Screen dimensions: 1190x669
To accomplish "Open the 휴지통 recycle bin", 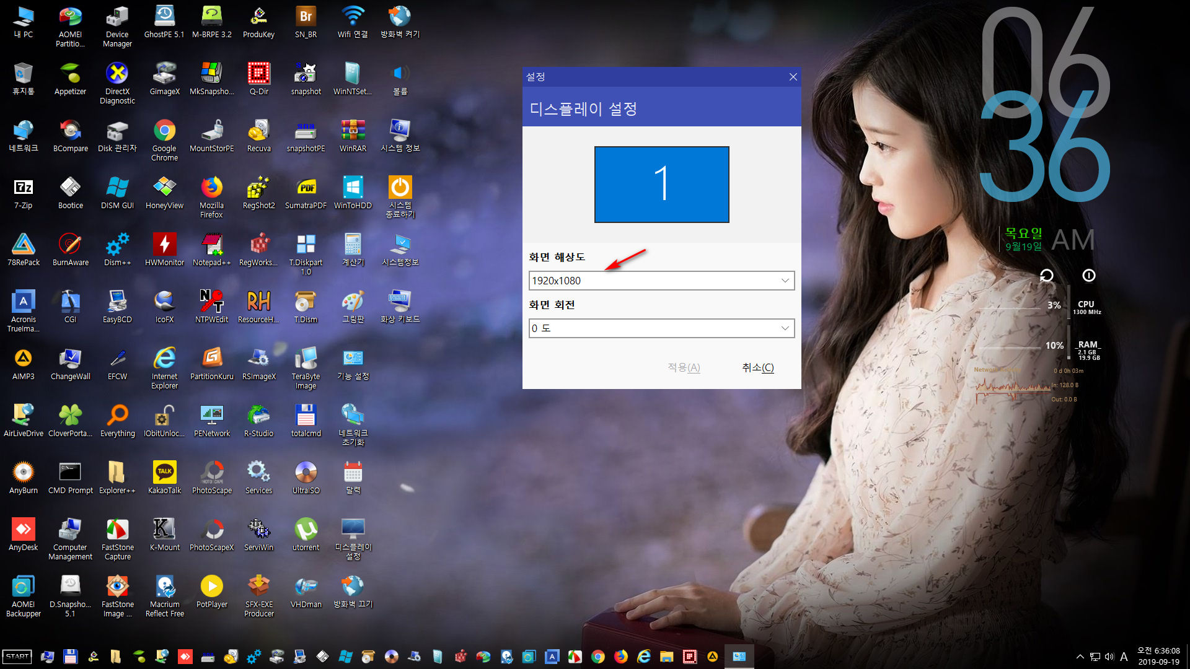I will click(23, 79).
